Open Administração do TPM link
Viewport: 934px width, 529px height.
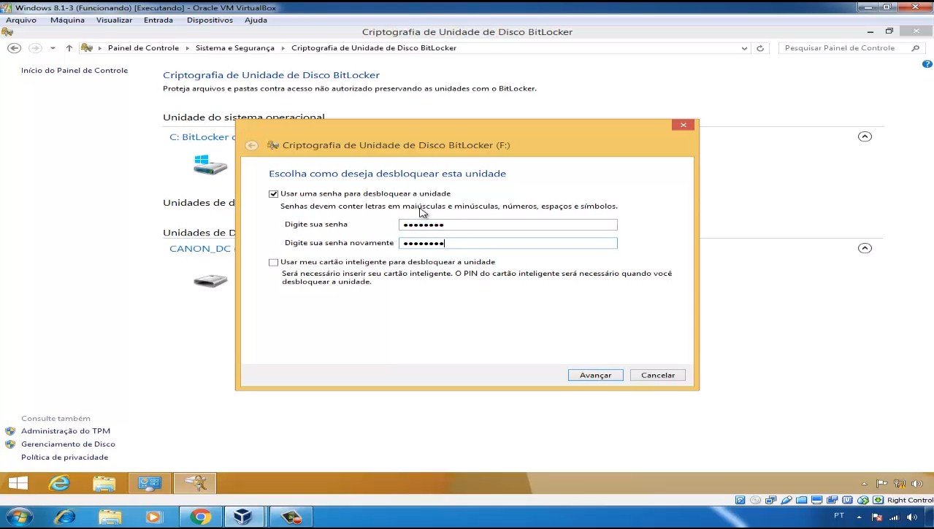pos(66,431)
